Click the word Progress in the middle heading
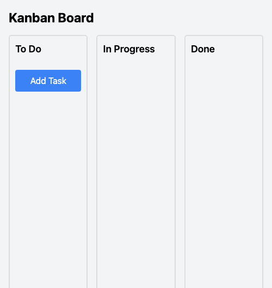The image size is (272, 288). (x=134, y=50)
